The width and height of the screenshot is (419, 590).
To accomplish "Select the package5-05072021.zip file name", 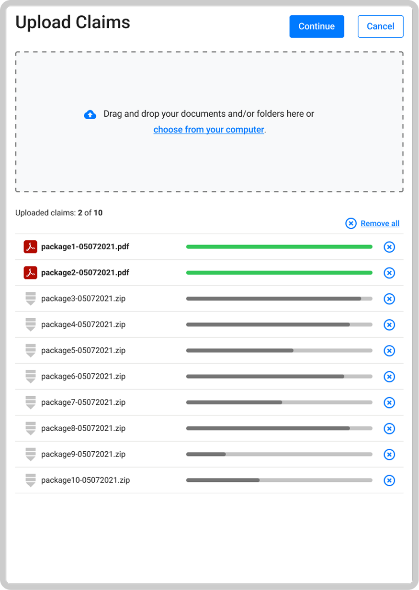I will 83,350.
